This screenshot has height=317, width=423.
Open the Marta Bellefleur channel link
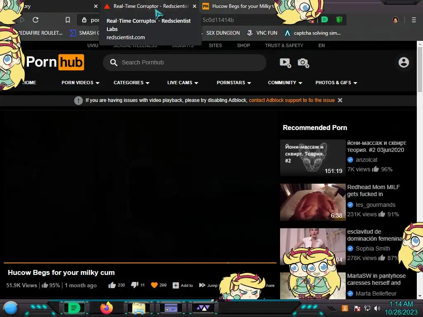tap(376, 293)
